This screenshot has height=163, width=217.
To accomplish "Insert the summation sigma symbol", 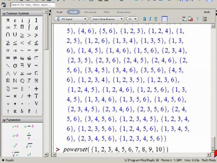I will [x=15, y=27].
